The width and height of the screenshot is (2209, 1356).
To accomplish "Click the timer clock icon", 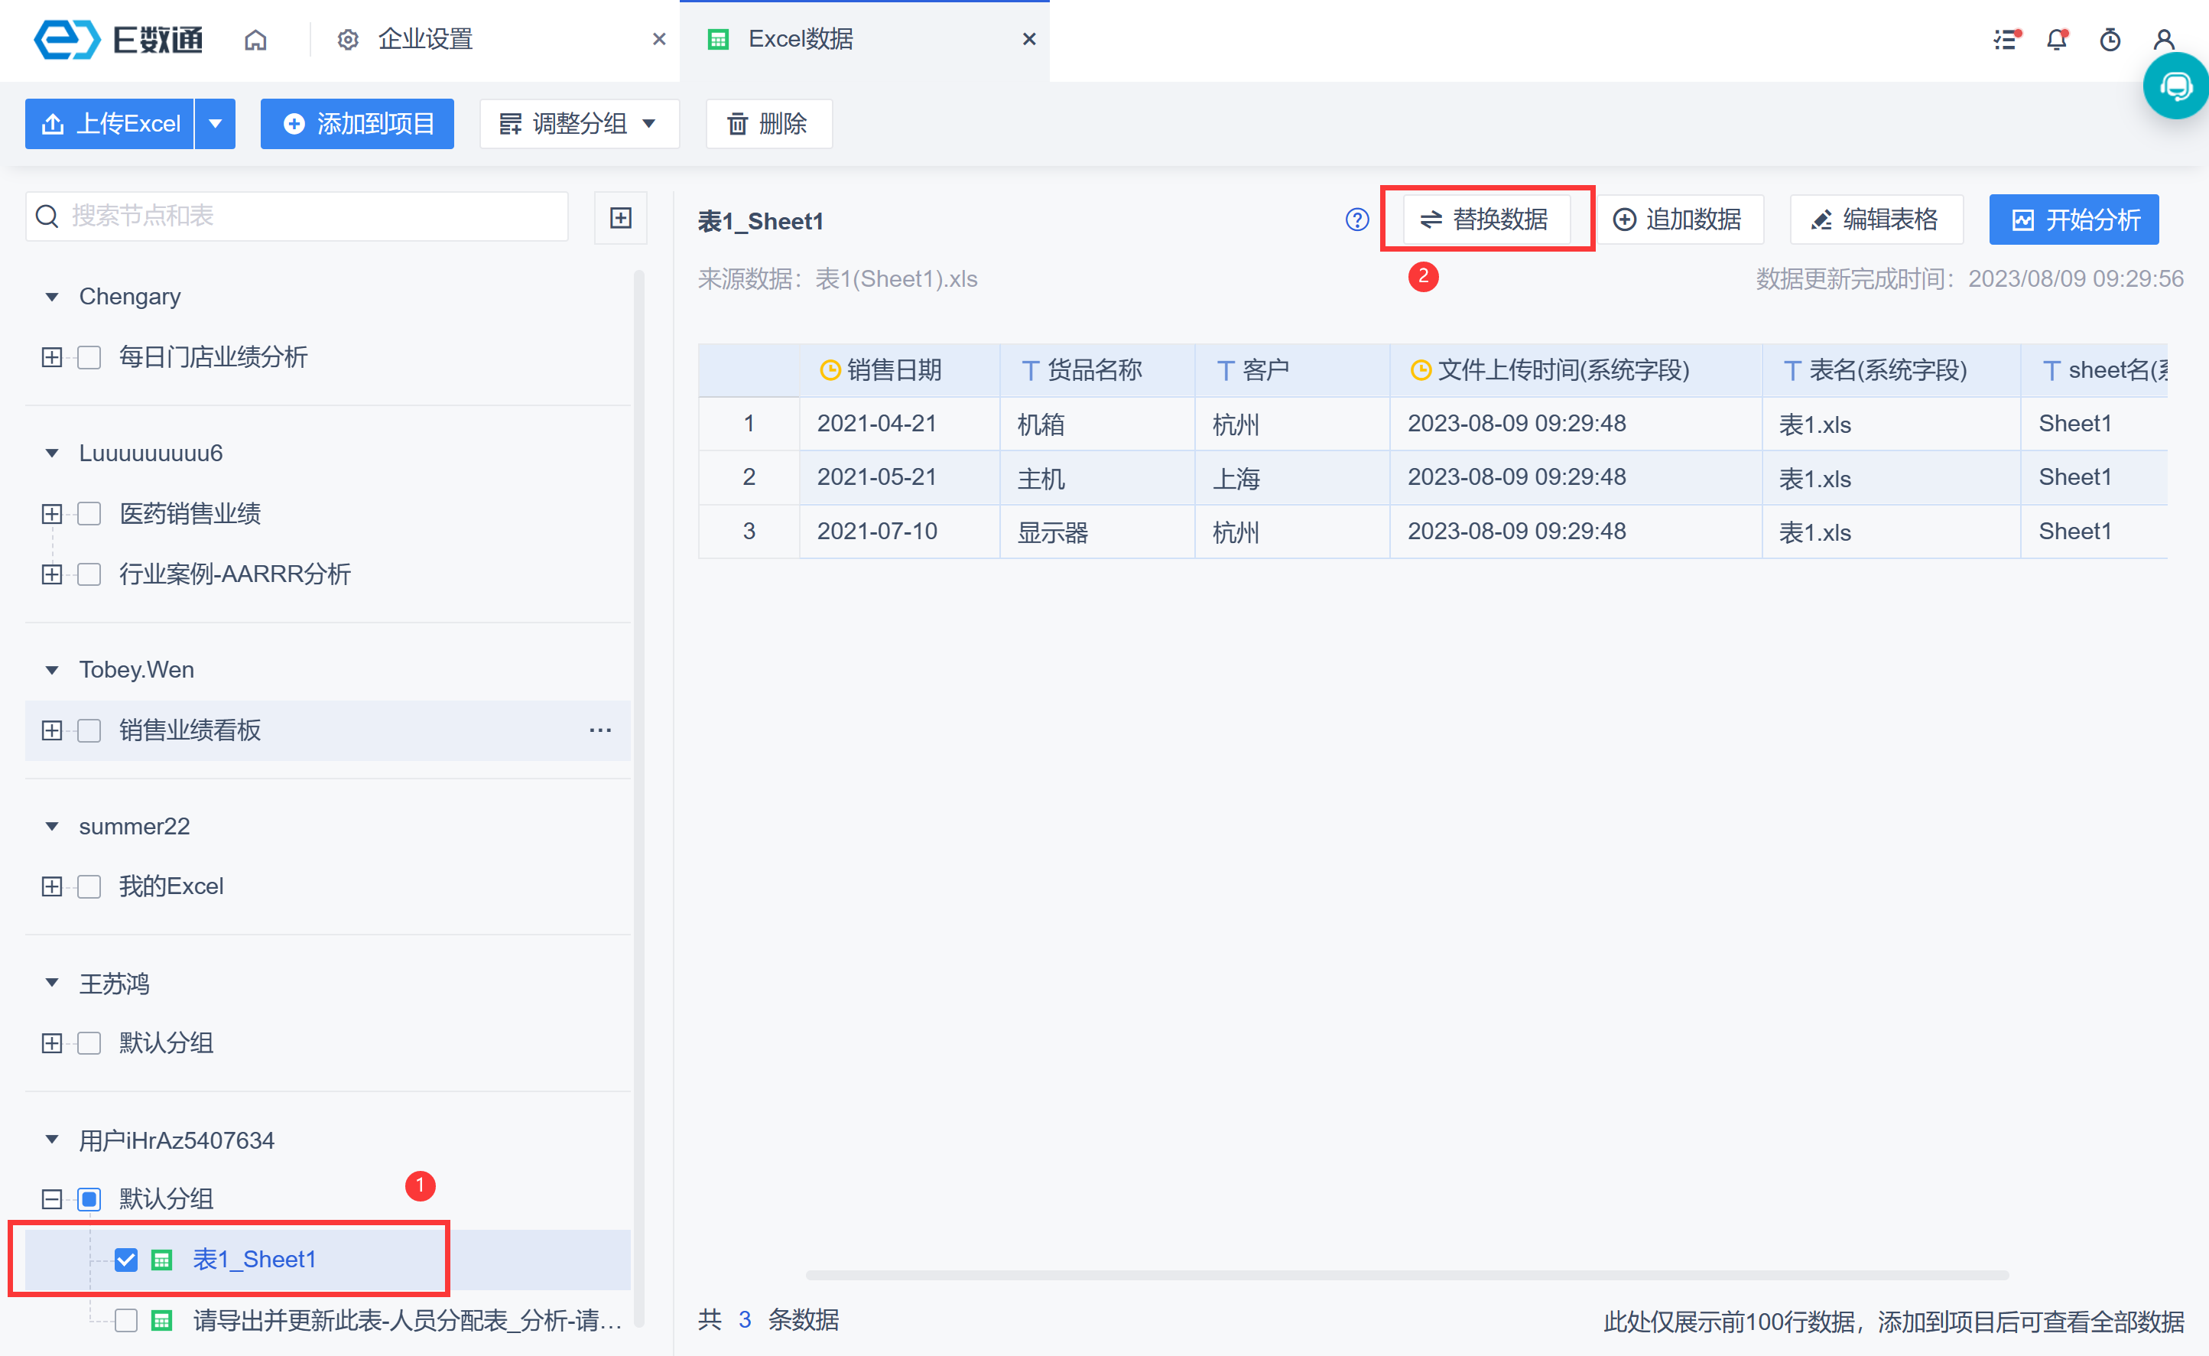I will [2110, 40].
